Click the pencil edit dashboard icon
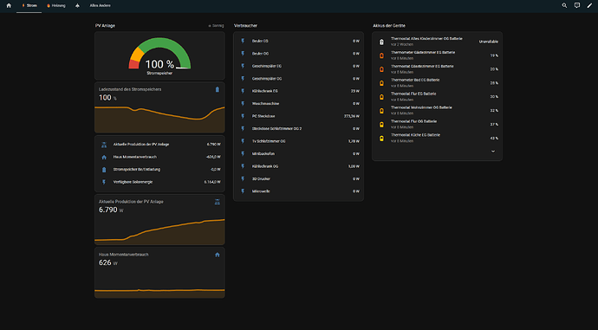Viewport: 598px width, 330px height. [x=589, y=6]
